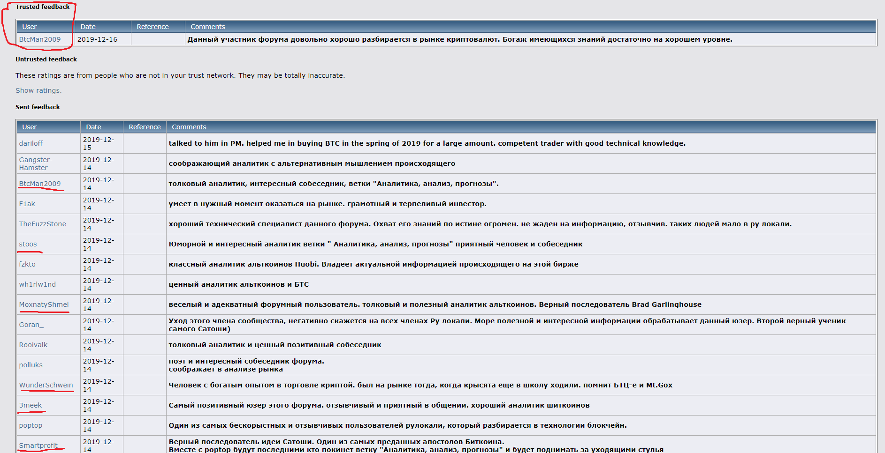Screen dimensions: 885x453
Task: Click User header in Trusted feedback table
Action: pos(29,27)
